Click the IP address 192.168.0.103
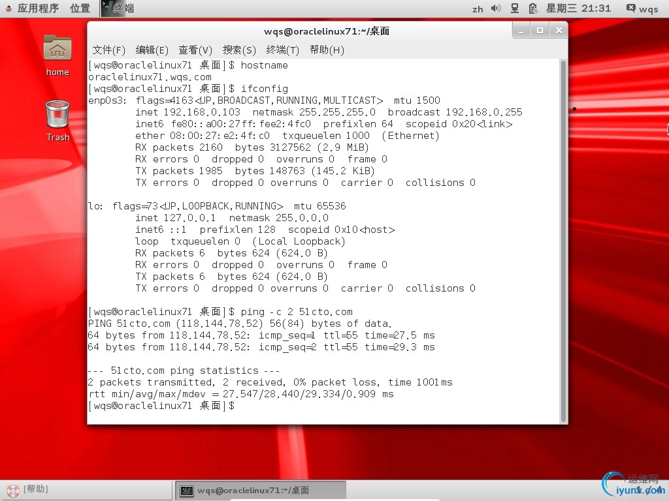The height and width of the screenshot is (501, 669). (x=202, y=112)
